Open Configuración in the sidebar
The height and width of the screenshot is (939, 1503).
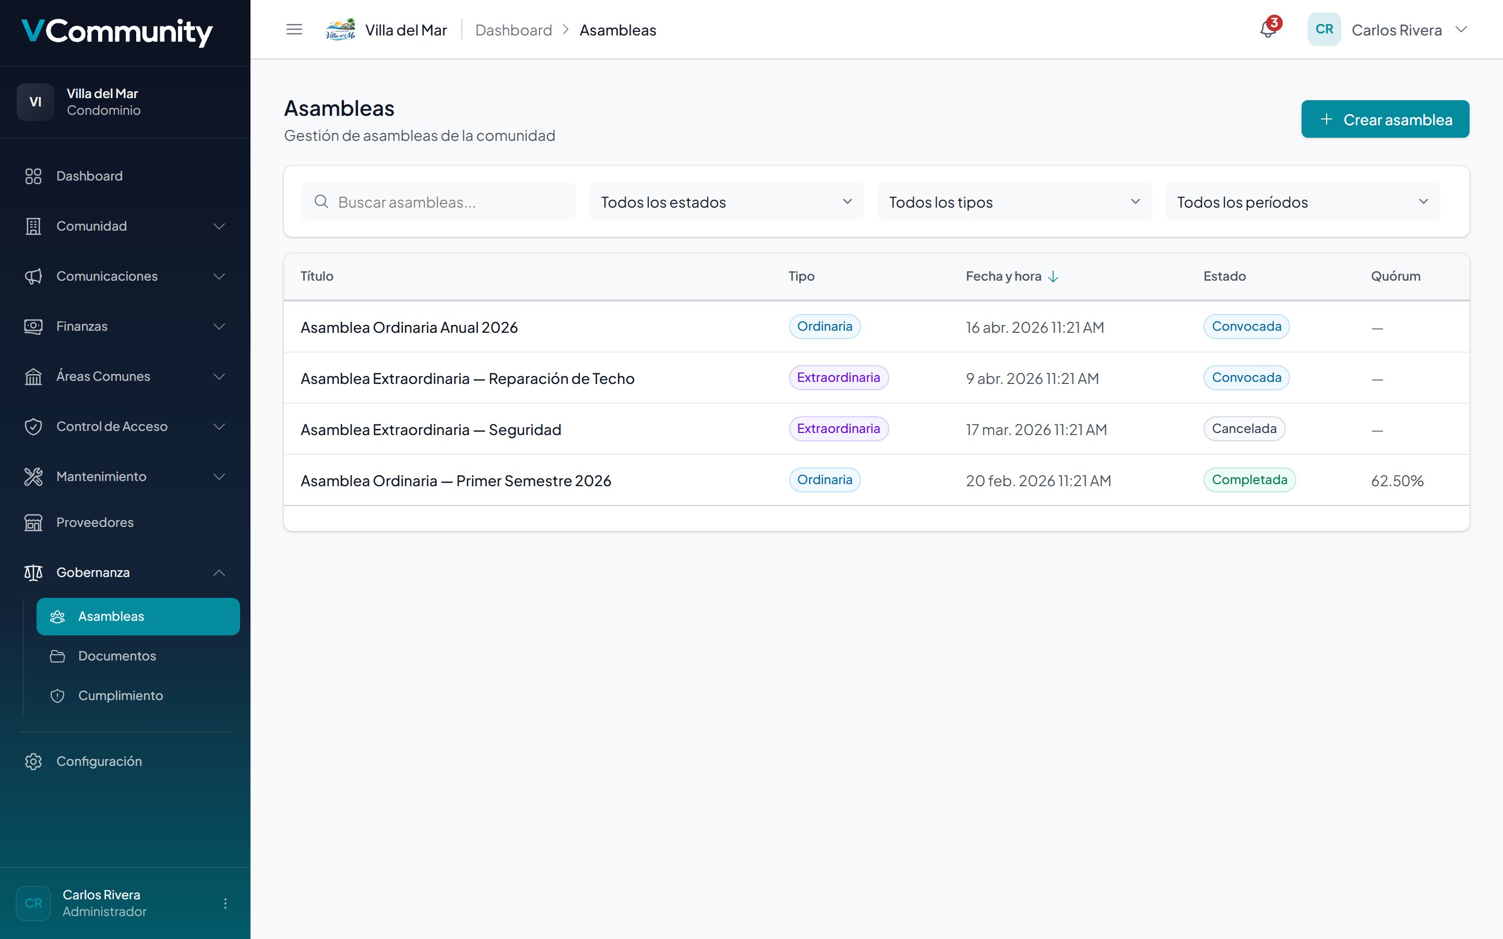tap(125, 762)
